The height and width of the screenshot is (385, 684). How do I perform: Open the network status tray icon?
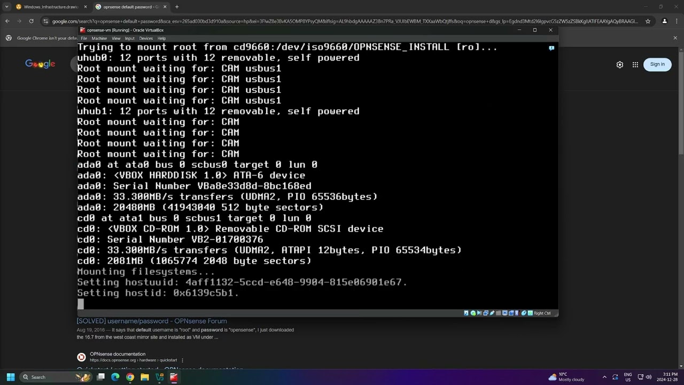[641, 377]
